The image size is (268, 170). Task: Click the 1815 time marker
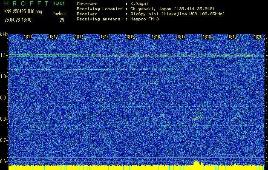[130, 37]
